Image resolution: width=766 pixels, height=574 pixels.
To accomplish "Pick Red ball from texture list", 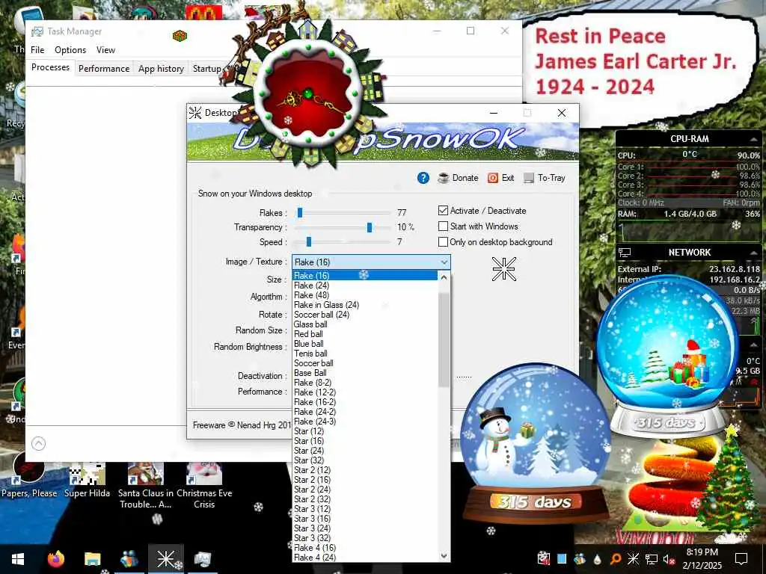I will coord(365,334).
